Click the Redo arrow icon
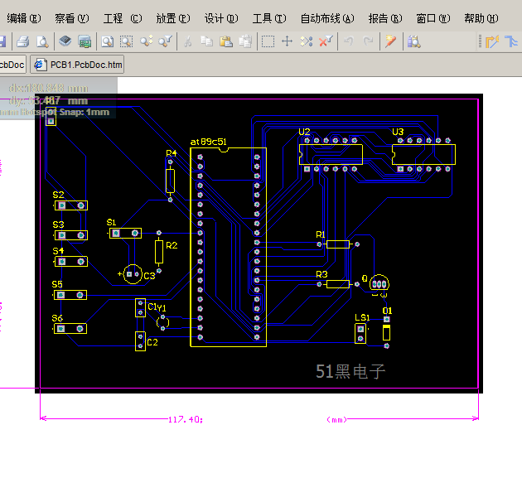 [368, 41]
